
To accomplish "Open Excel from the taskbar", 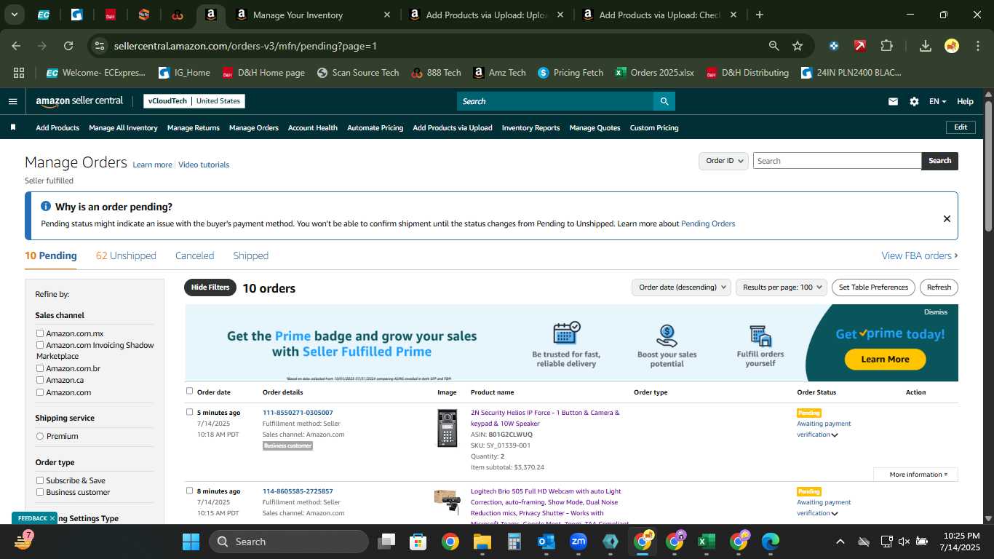I will (706, 542).
